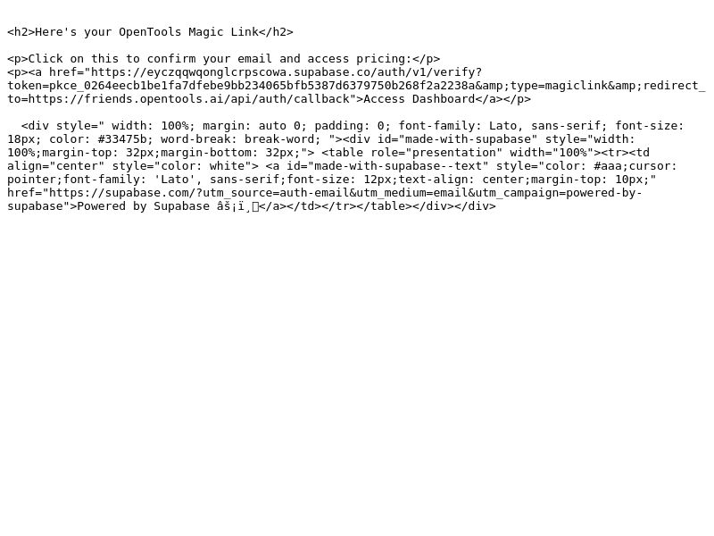Click the closing </table></div></div> tags text
Viewport: 714px width, 536px height.
[x=427, y=206]
